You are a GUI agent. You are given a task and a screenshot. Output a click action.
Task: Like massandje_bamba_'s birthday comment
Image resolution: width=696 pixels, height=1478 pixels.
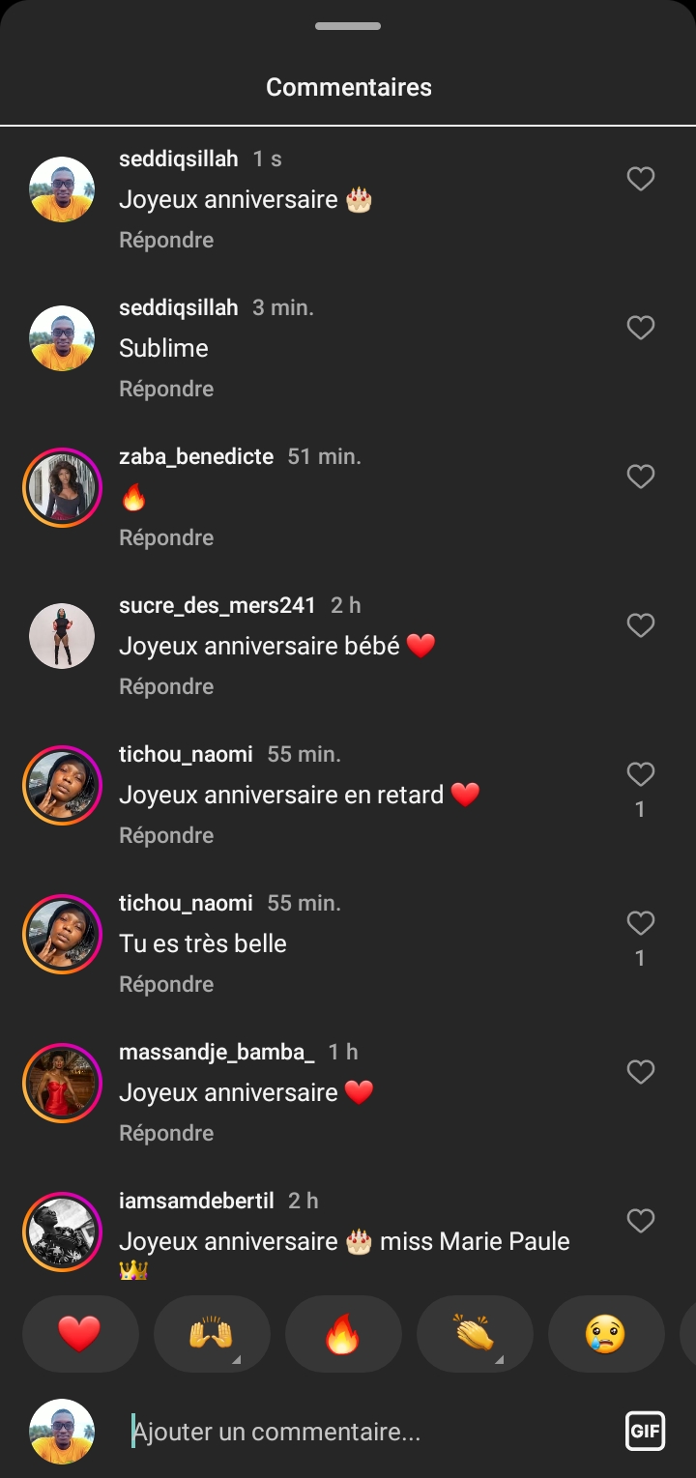click(x=641, y=1072)
